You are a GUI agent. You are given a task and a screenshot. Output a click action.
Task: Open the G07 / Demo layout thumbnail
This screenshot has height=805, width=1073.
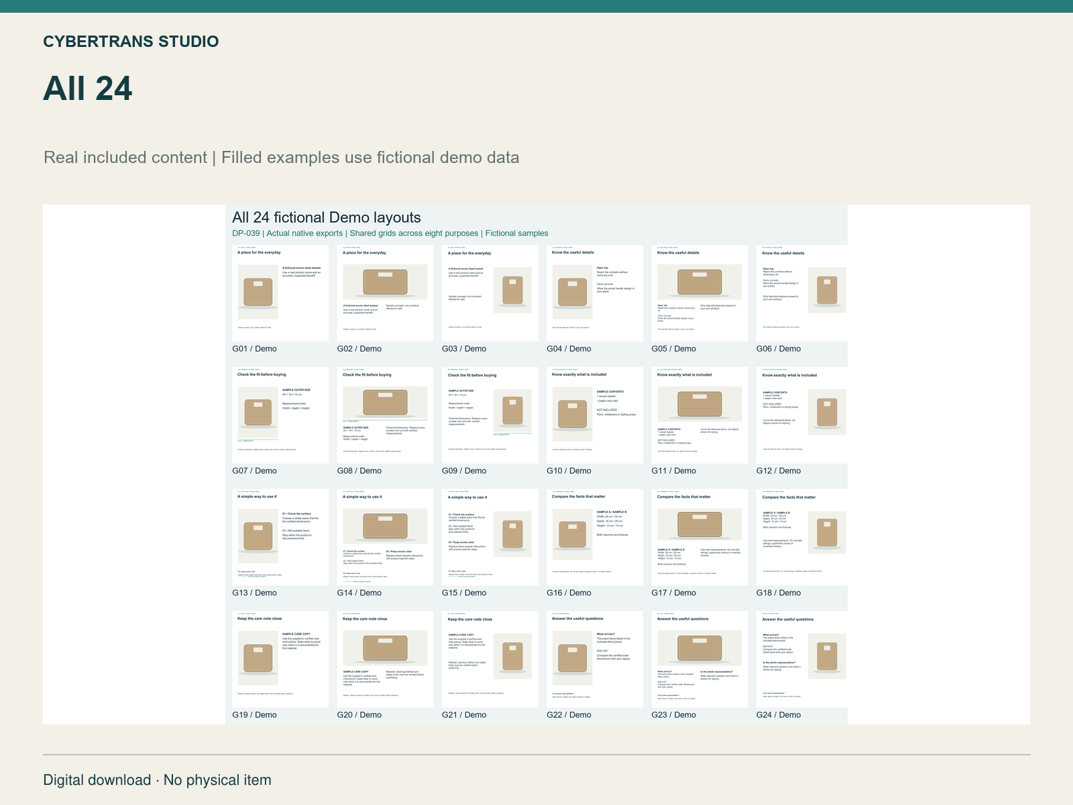(x=280, y=415)
